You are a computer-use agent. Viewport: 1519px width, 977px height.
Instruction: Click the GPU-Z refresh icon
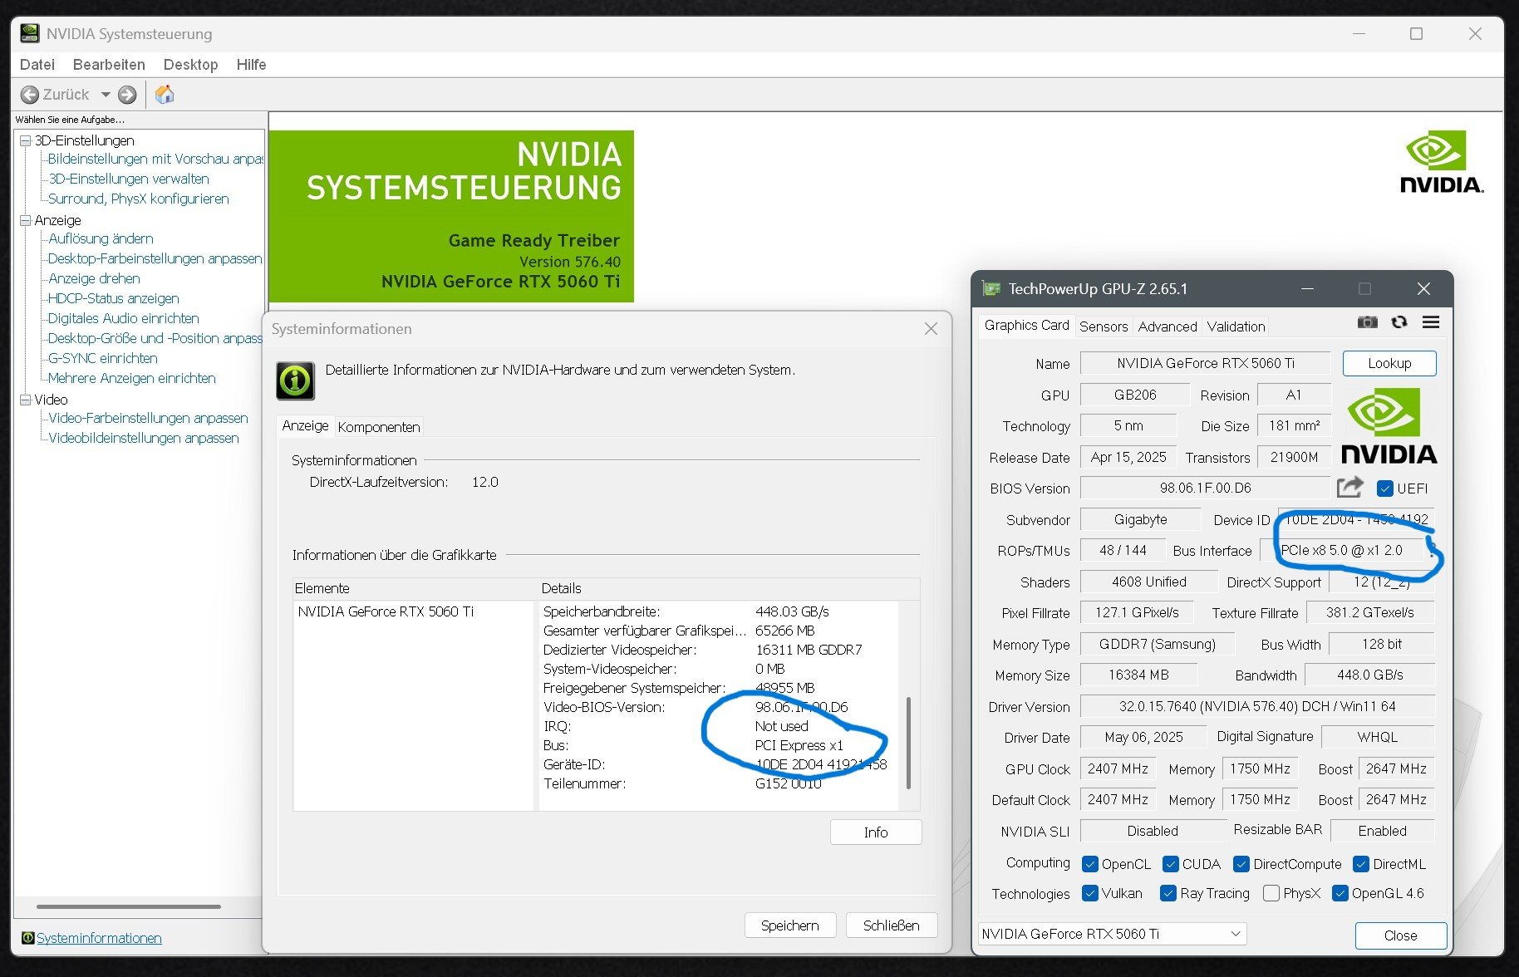[x=1399, y=322]
